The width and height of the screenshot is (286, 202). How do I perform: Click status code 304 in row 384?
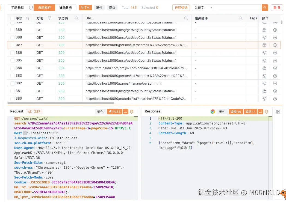pos(61,68)
